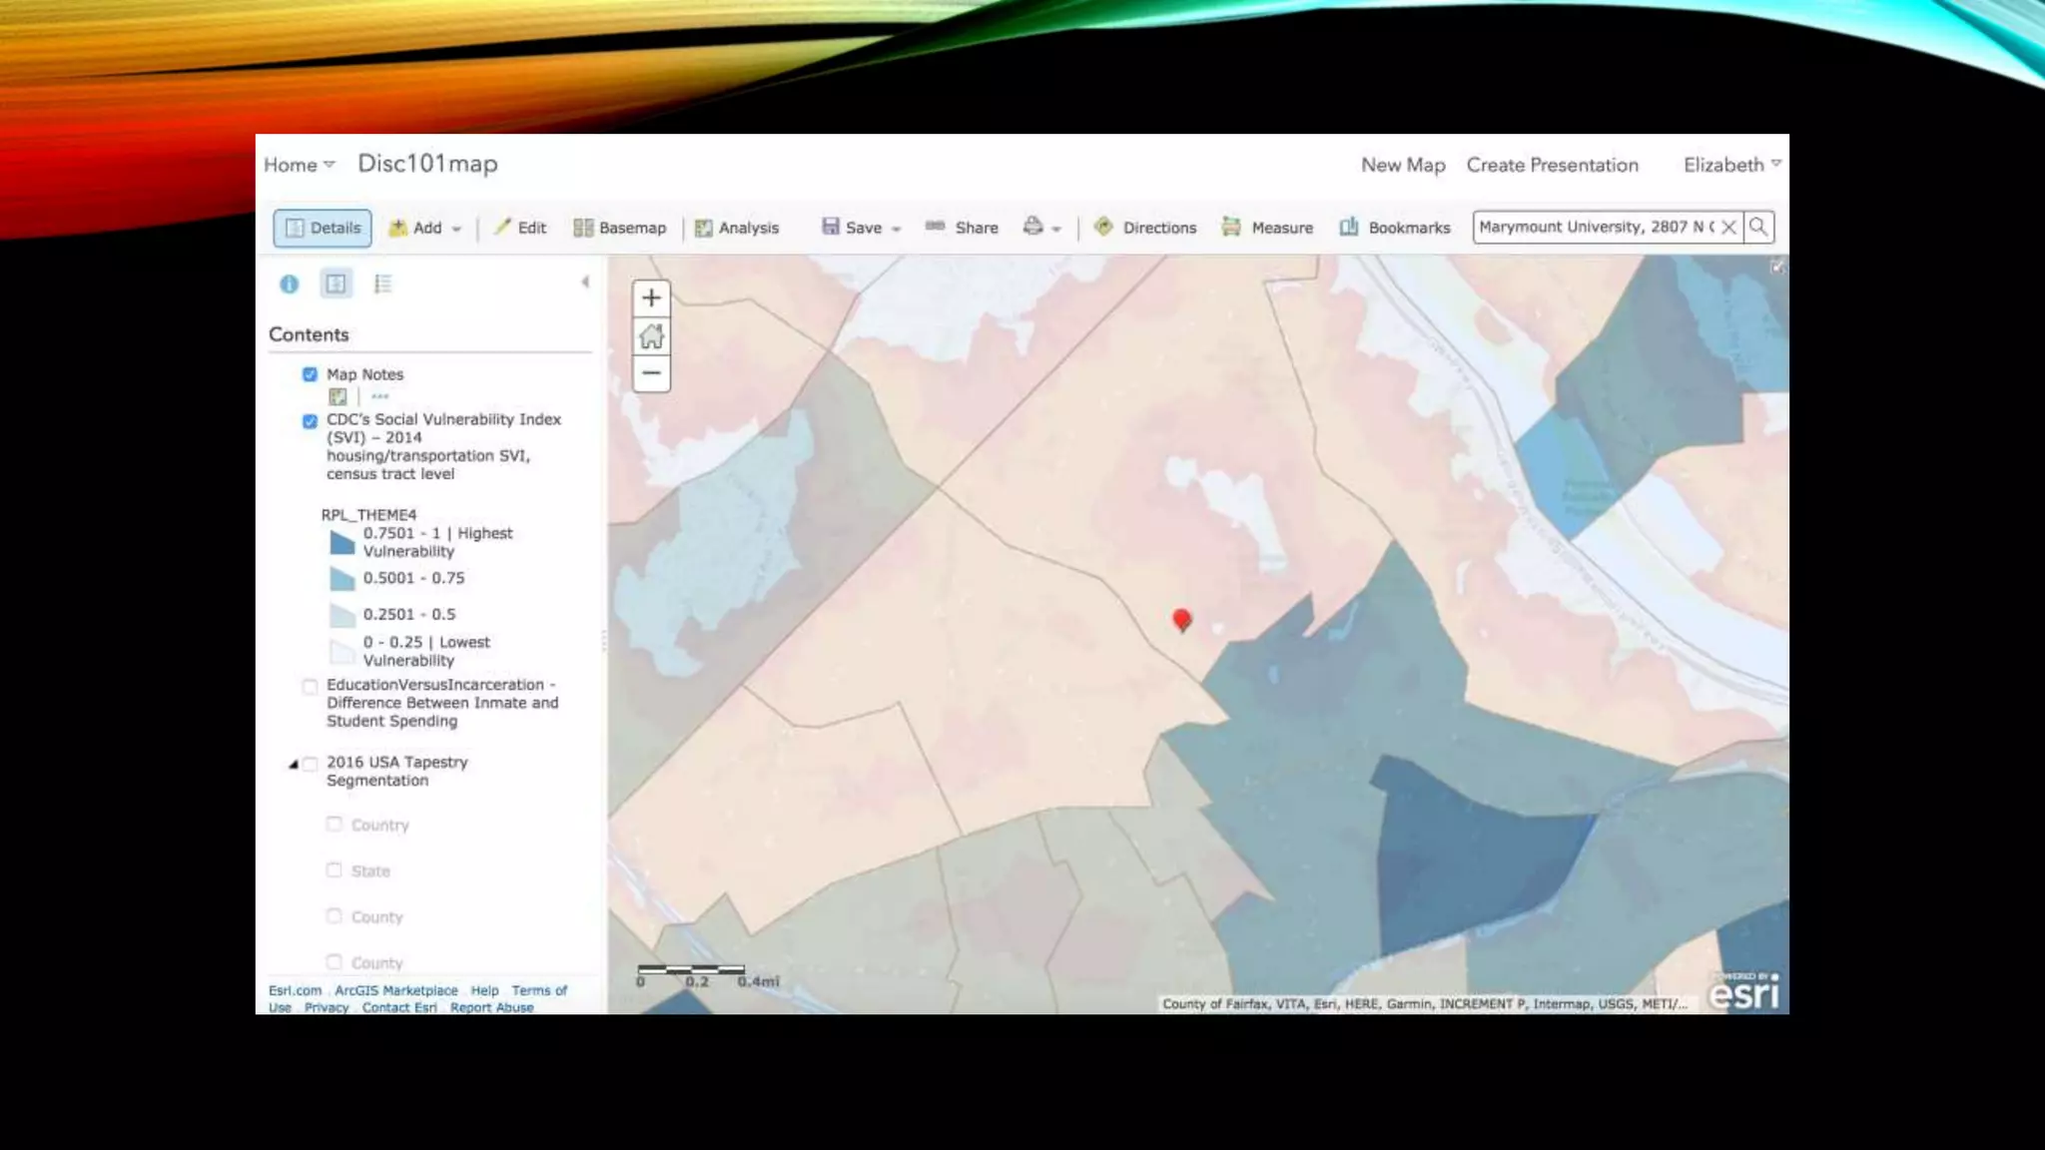This screenshot has width=2045, height=1150.
Task: Click the Highest Vulnerability color swatch
Action: (341, 542)
